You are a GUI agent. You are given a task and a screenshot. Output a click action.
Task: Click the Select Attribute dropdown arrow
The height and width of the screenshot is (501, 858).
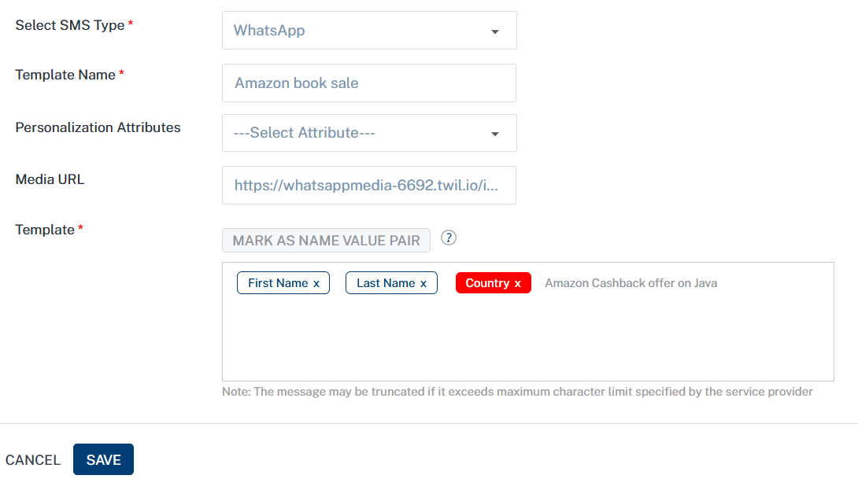[x=495, y=134]
